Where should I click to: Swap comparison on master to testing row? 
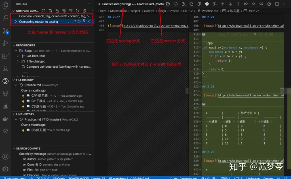coord(74,22)
